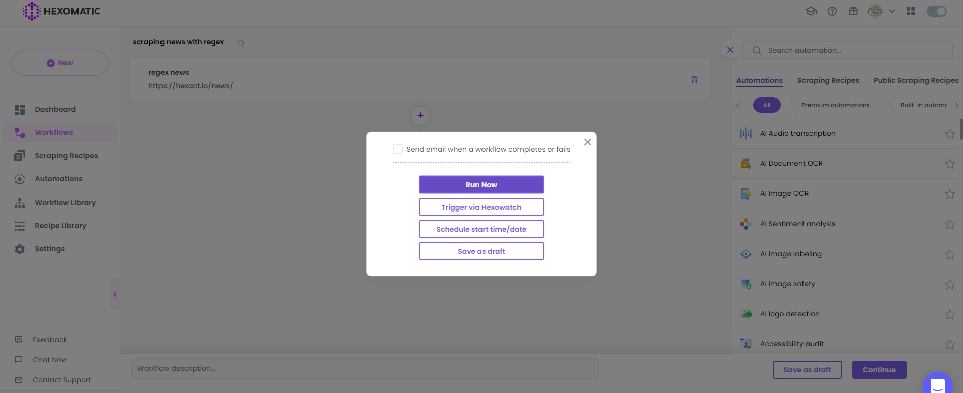Click the Hexomatic logo
Image resolution: width=963 pixels, height=393 pixels.
tap(61, 11)
